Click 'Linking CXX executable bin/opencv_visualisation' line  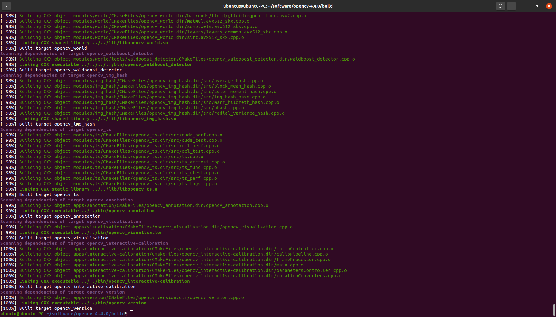coord(82,232)
